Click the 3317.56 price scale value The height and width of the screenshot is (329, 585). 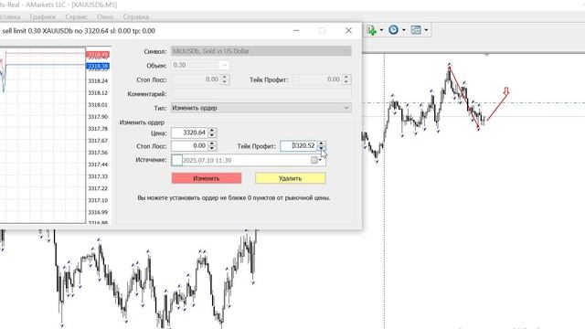pos(98,153)
